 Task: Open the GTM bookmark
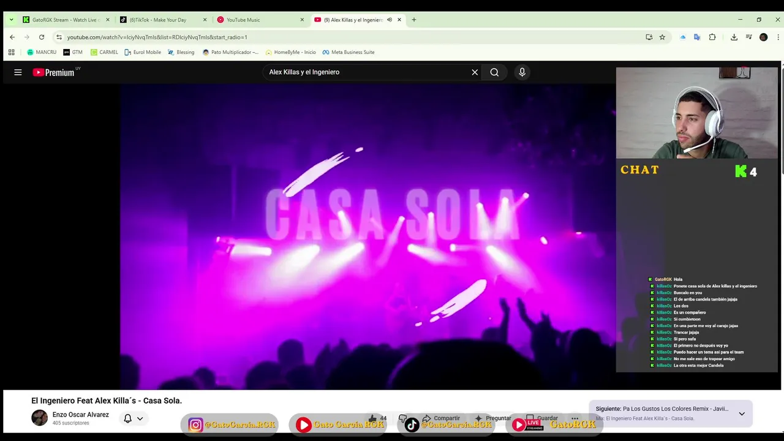[73, 52]
